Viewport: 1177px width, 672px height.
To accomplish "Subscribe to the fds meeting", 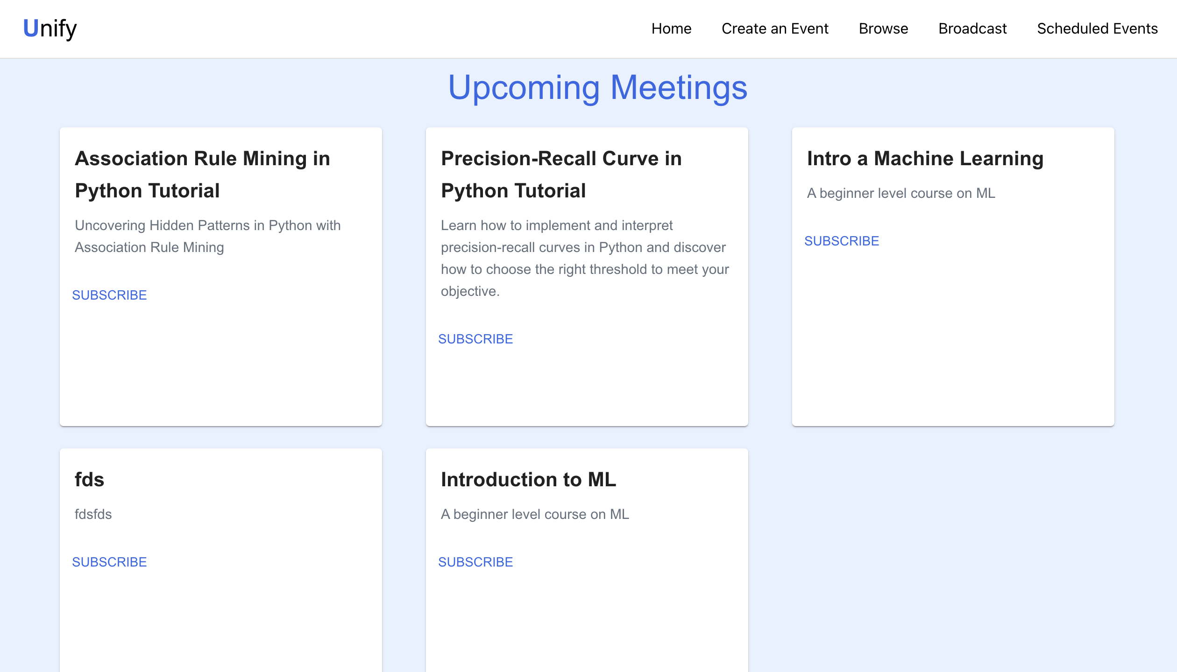I will (x=109, y=562).
